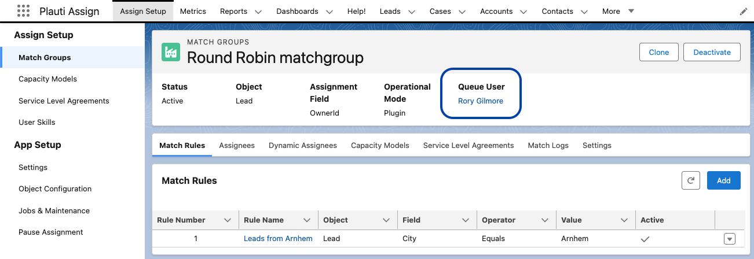Switch to the Assignees subtab
The width and height of the screenshot is (754, 259).
click(237, 146)
